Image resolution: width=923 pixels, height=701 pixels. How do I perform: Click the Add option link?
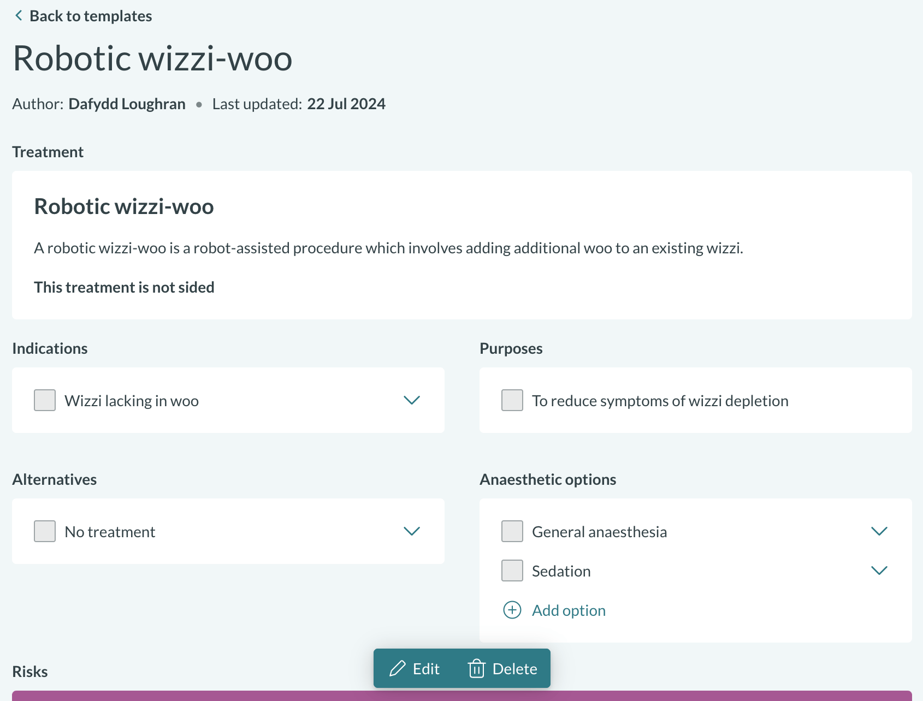(569, 610)
